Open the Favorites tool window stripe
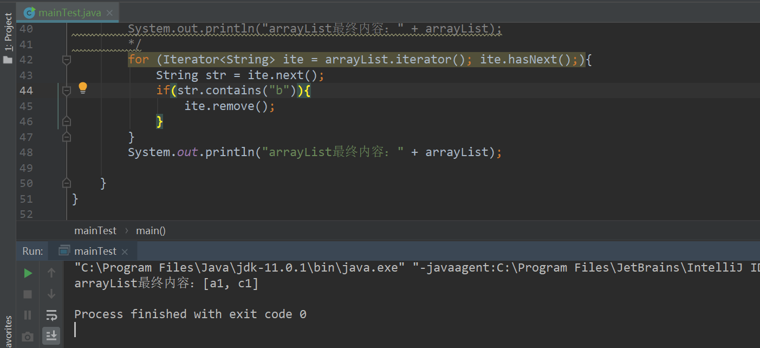Screen dimensions: 760x348 [8, 332]
